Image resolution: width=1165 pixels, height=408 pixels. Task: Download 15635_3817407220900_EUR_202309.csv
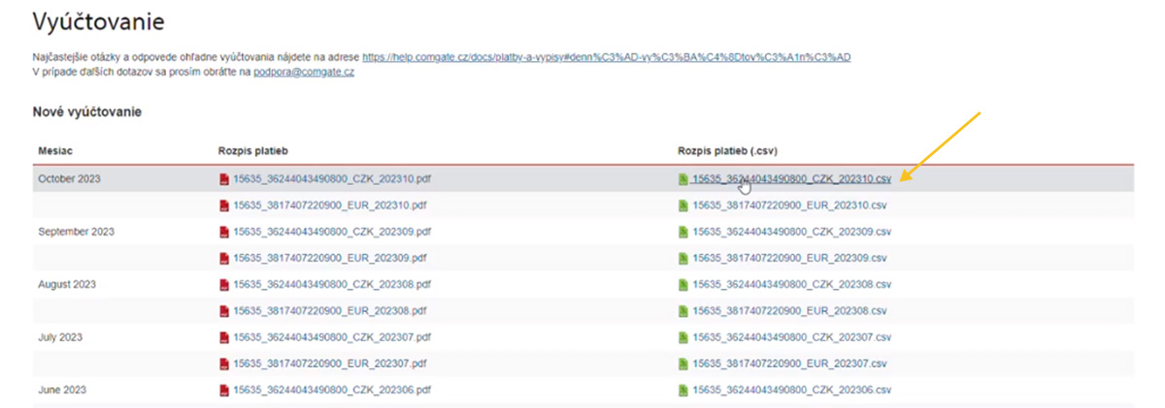click(x=789, y=258)
